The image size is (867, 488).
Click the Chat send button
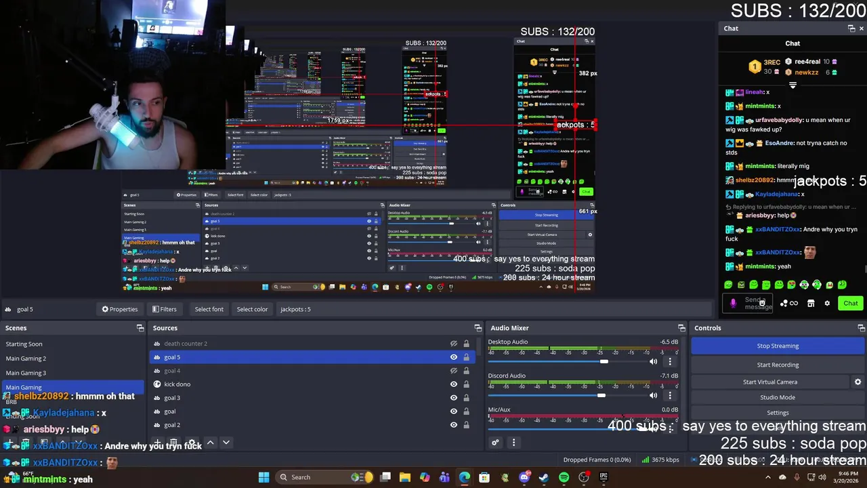point(850,303)
